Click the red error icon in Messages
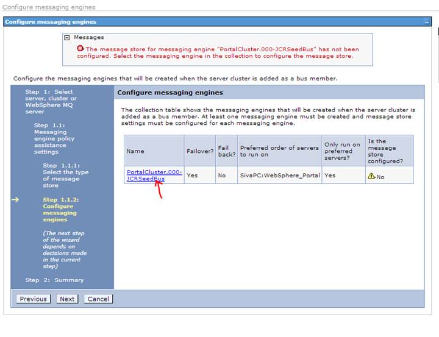Screen dimensions: 439x337 (x=80, y=48)
